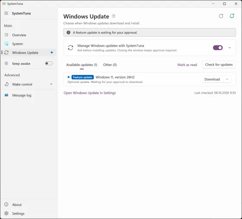The height and width of the screenshot is (219, 242).
Task: Open the Message log page
Action: [x=29, y=95]
